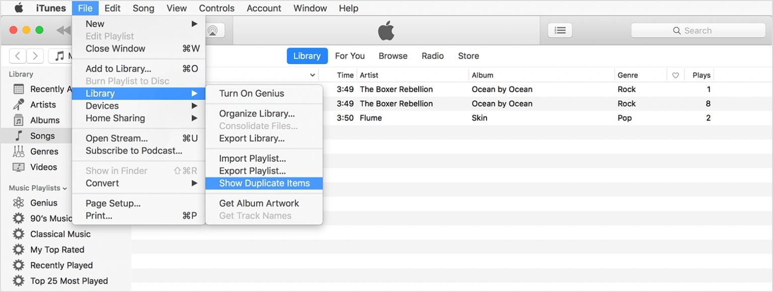Open the song list sorting dropdown

312,74
